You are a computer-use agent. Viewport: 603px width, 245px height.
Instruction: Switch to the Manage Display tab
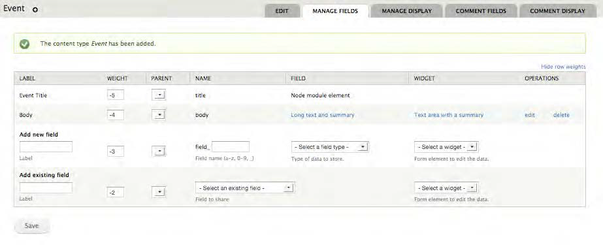pos(406,11)
